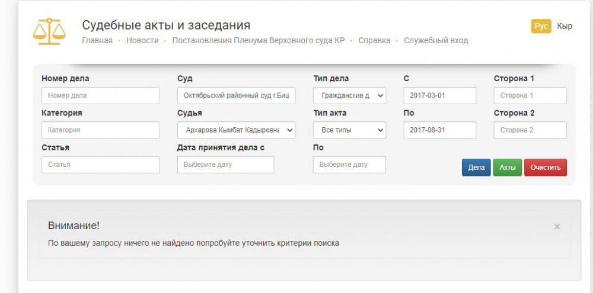Click the red Очистить button
Viewport: 593px width, 293px height.
pyautogui.click(x=545, y=168)
